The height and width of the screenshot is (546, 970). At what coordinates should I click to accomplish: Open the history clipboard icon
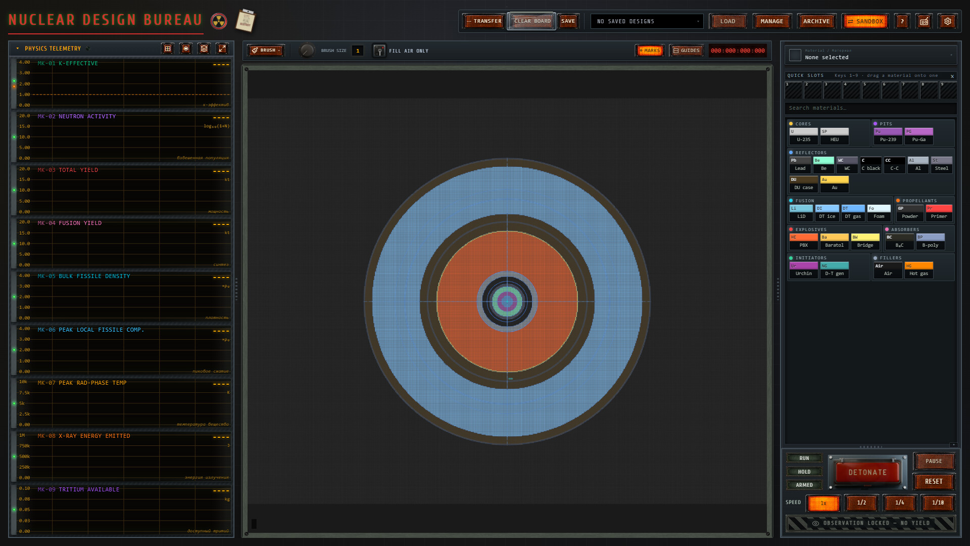click(x=246, y=21)
